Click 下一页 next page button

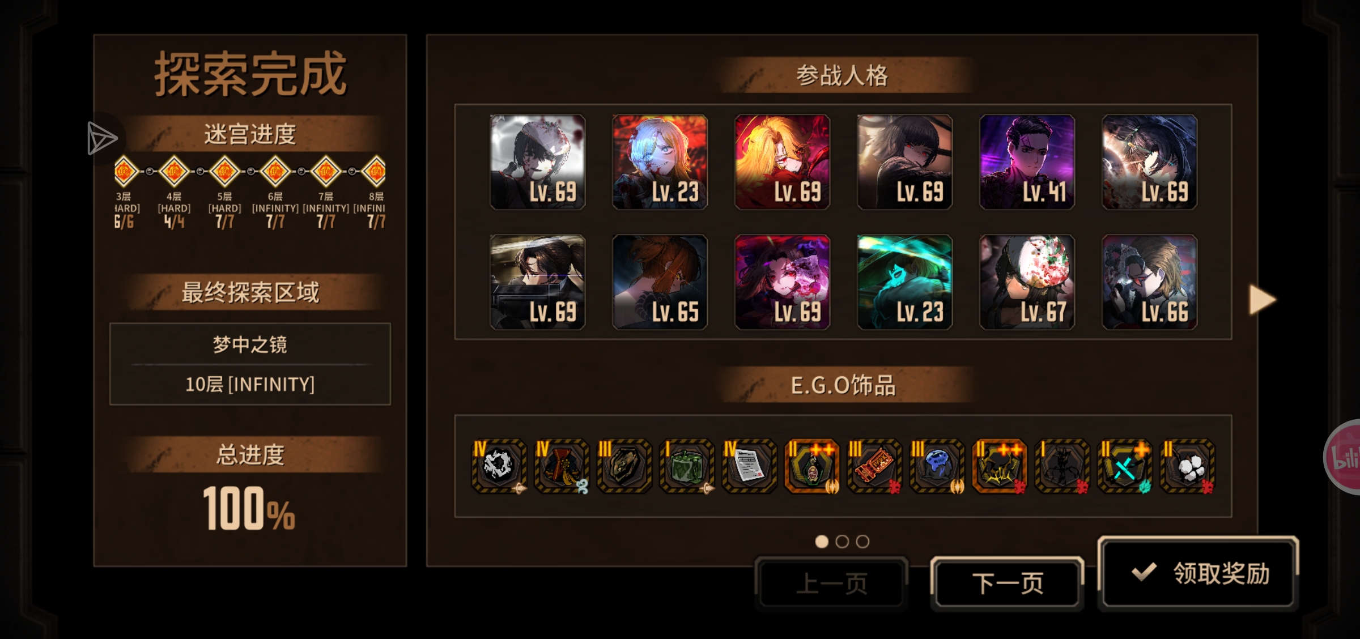pos(1008,583)
